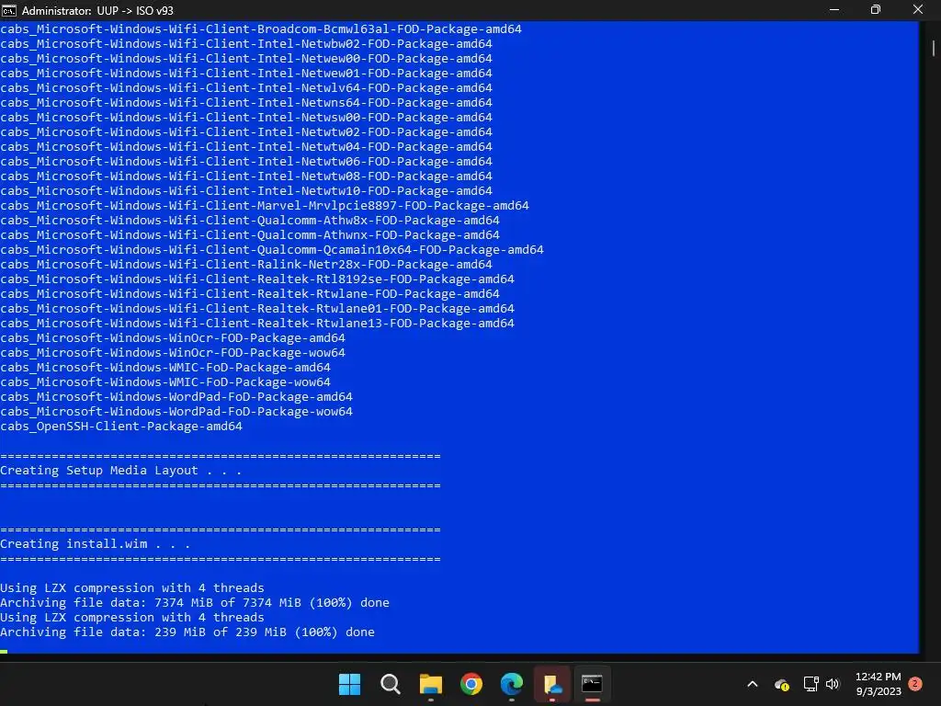Click the Intel-Netwlv64 package line
The height and width of the screenshot is (706, 941).
(246, 87)
